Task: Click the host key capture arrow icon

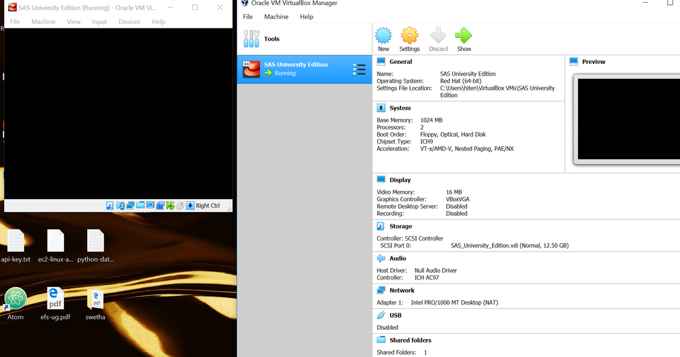Action: (x=190, y=205)
